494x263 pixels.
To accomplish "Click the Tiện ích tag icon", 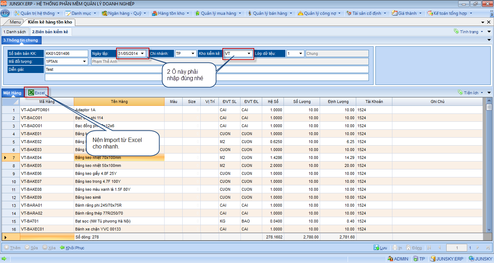I will [x=460, y=93].
